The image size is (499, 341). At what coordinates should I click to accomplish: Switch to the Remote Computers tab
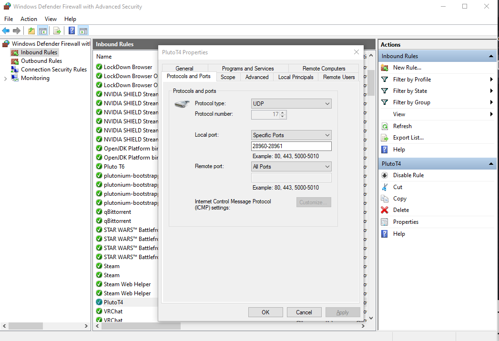pos(324,69)
